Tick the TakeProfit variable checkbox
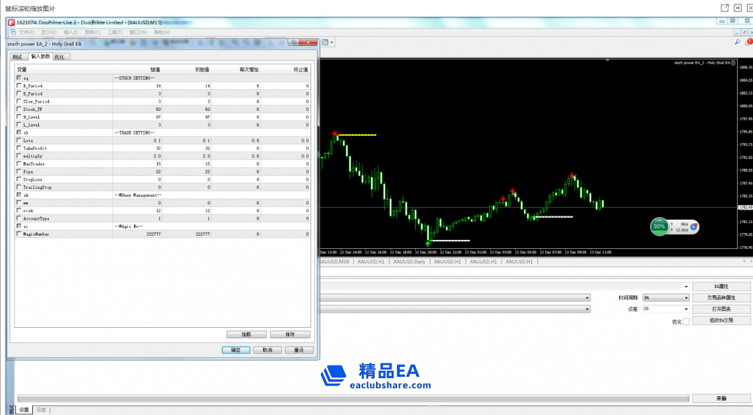753x415 pixels. (x=19, y=149)
